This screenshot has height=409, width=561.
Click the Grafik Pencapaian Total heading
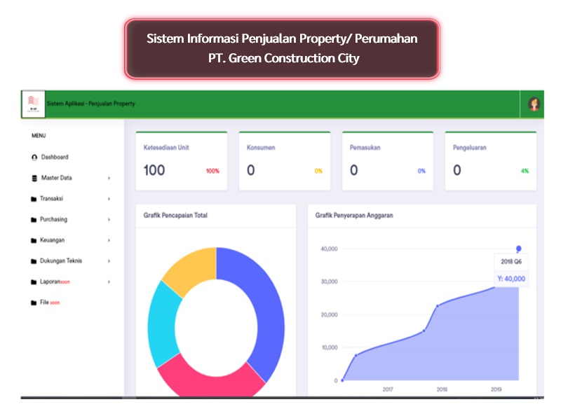coord(175,216)
